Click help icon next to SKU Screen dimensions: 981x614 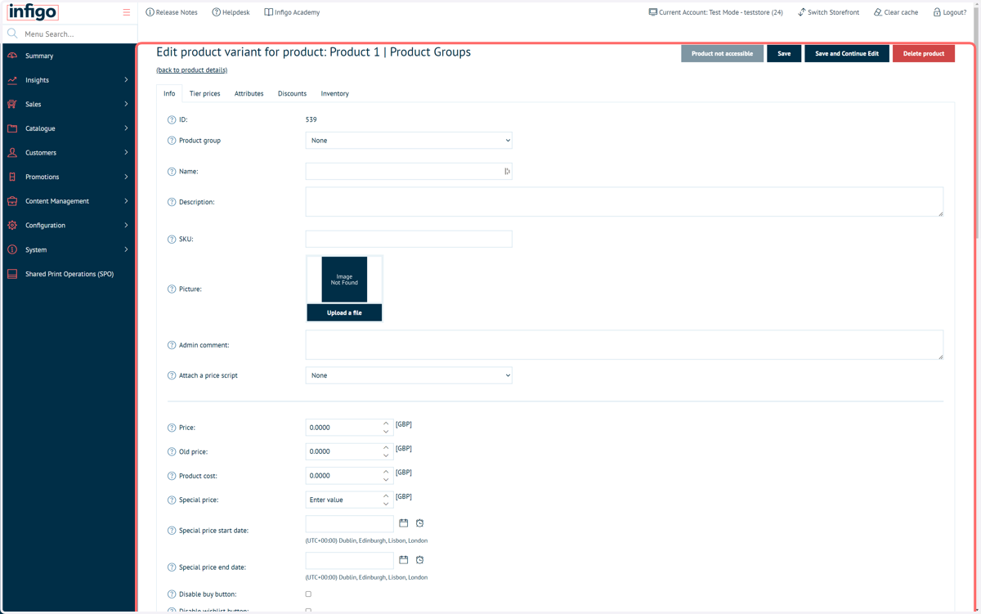pos(172,240)
